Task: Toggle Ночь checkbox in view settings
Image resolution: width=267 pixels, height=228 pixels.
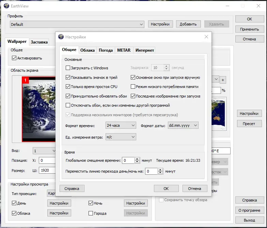Action: [91, 203]
